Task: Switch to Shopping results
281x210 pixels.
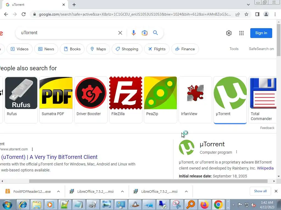Action: tap(127, 49)
